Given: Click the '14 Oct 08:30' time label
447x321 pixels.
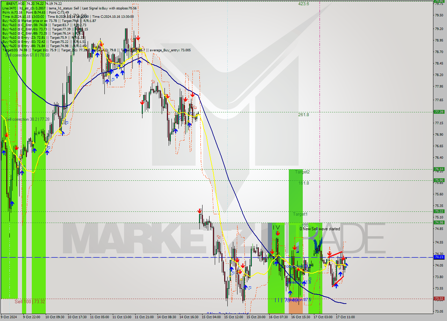Looking at the screenshot, I should 167,317.
